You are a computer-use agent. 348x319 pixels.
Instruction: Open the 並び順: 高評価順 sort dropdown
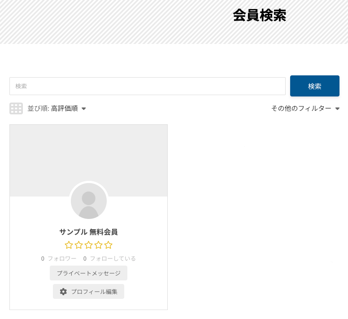52,109
